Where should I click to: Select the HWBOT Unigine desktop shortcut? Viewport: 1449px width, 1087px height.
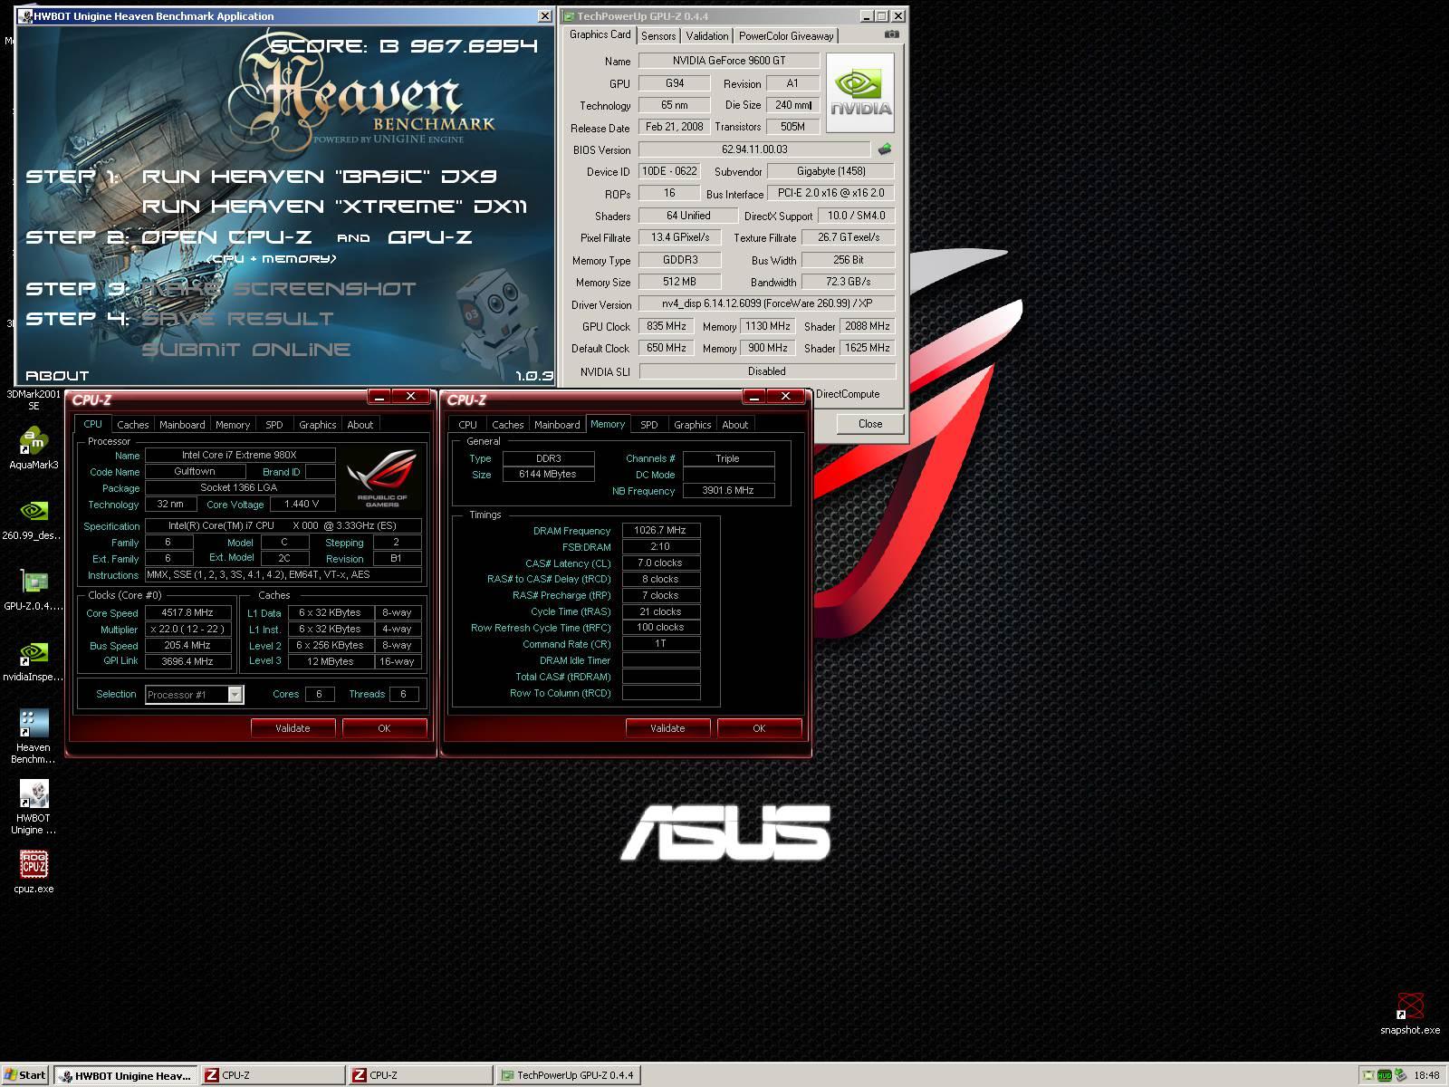coord(34,807)
